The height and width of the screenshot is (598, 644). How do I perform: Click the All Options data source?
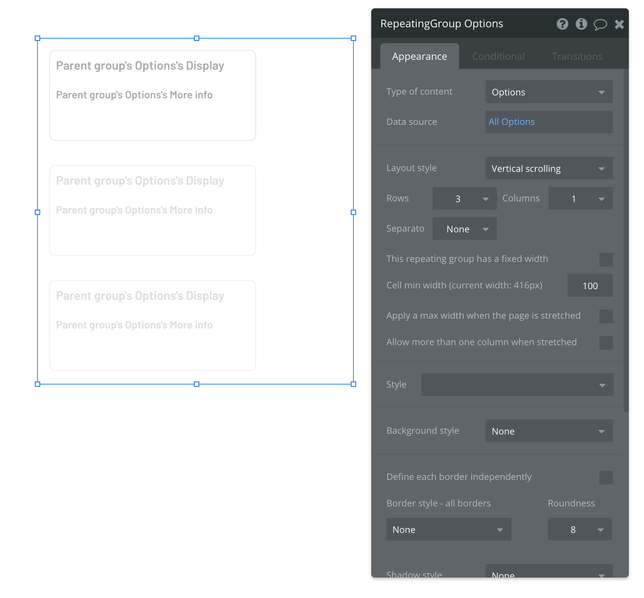[x=549, y=122]
